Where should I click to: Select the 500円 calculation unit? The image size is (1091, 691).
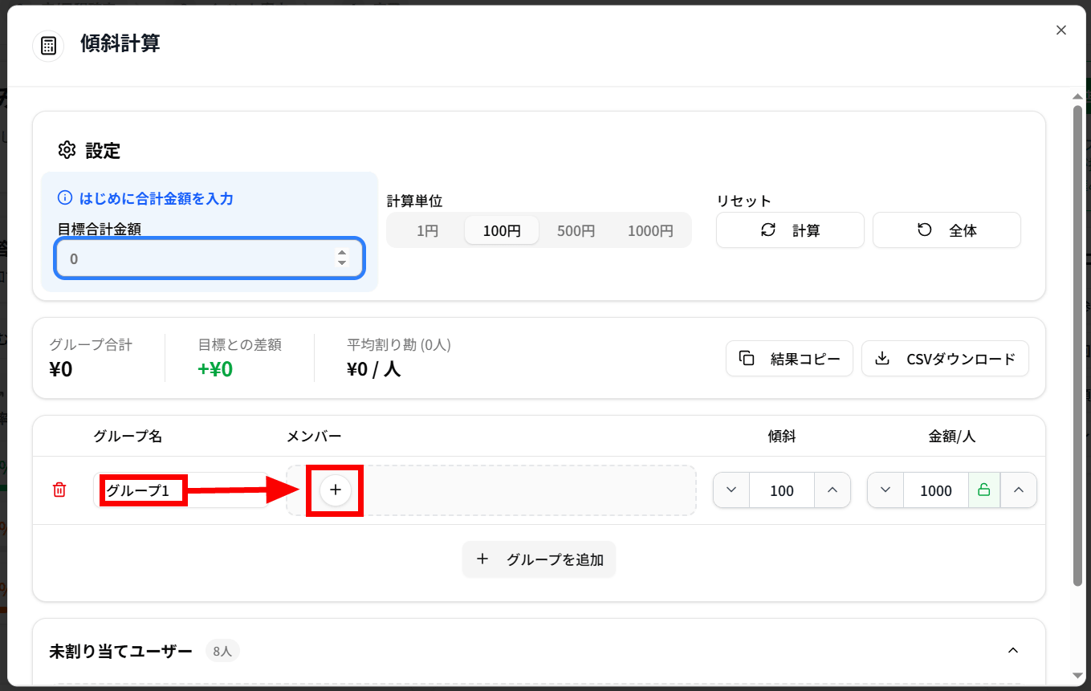(x=576, y=231)
